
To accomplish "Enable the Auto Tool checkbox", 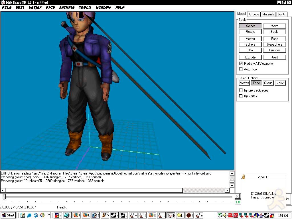I will tap(241, 69).
